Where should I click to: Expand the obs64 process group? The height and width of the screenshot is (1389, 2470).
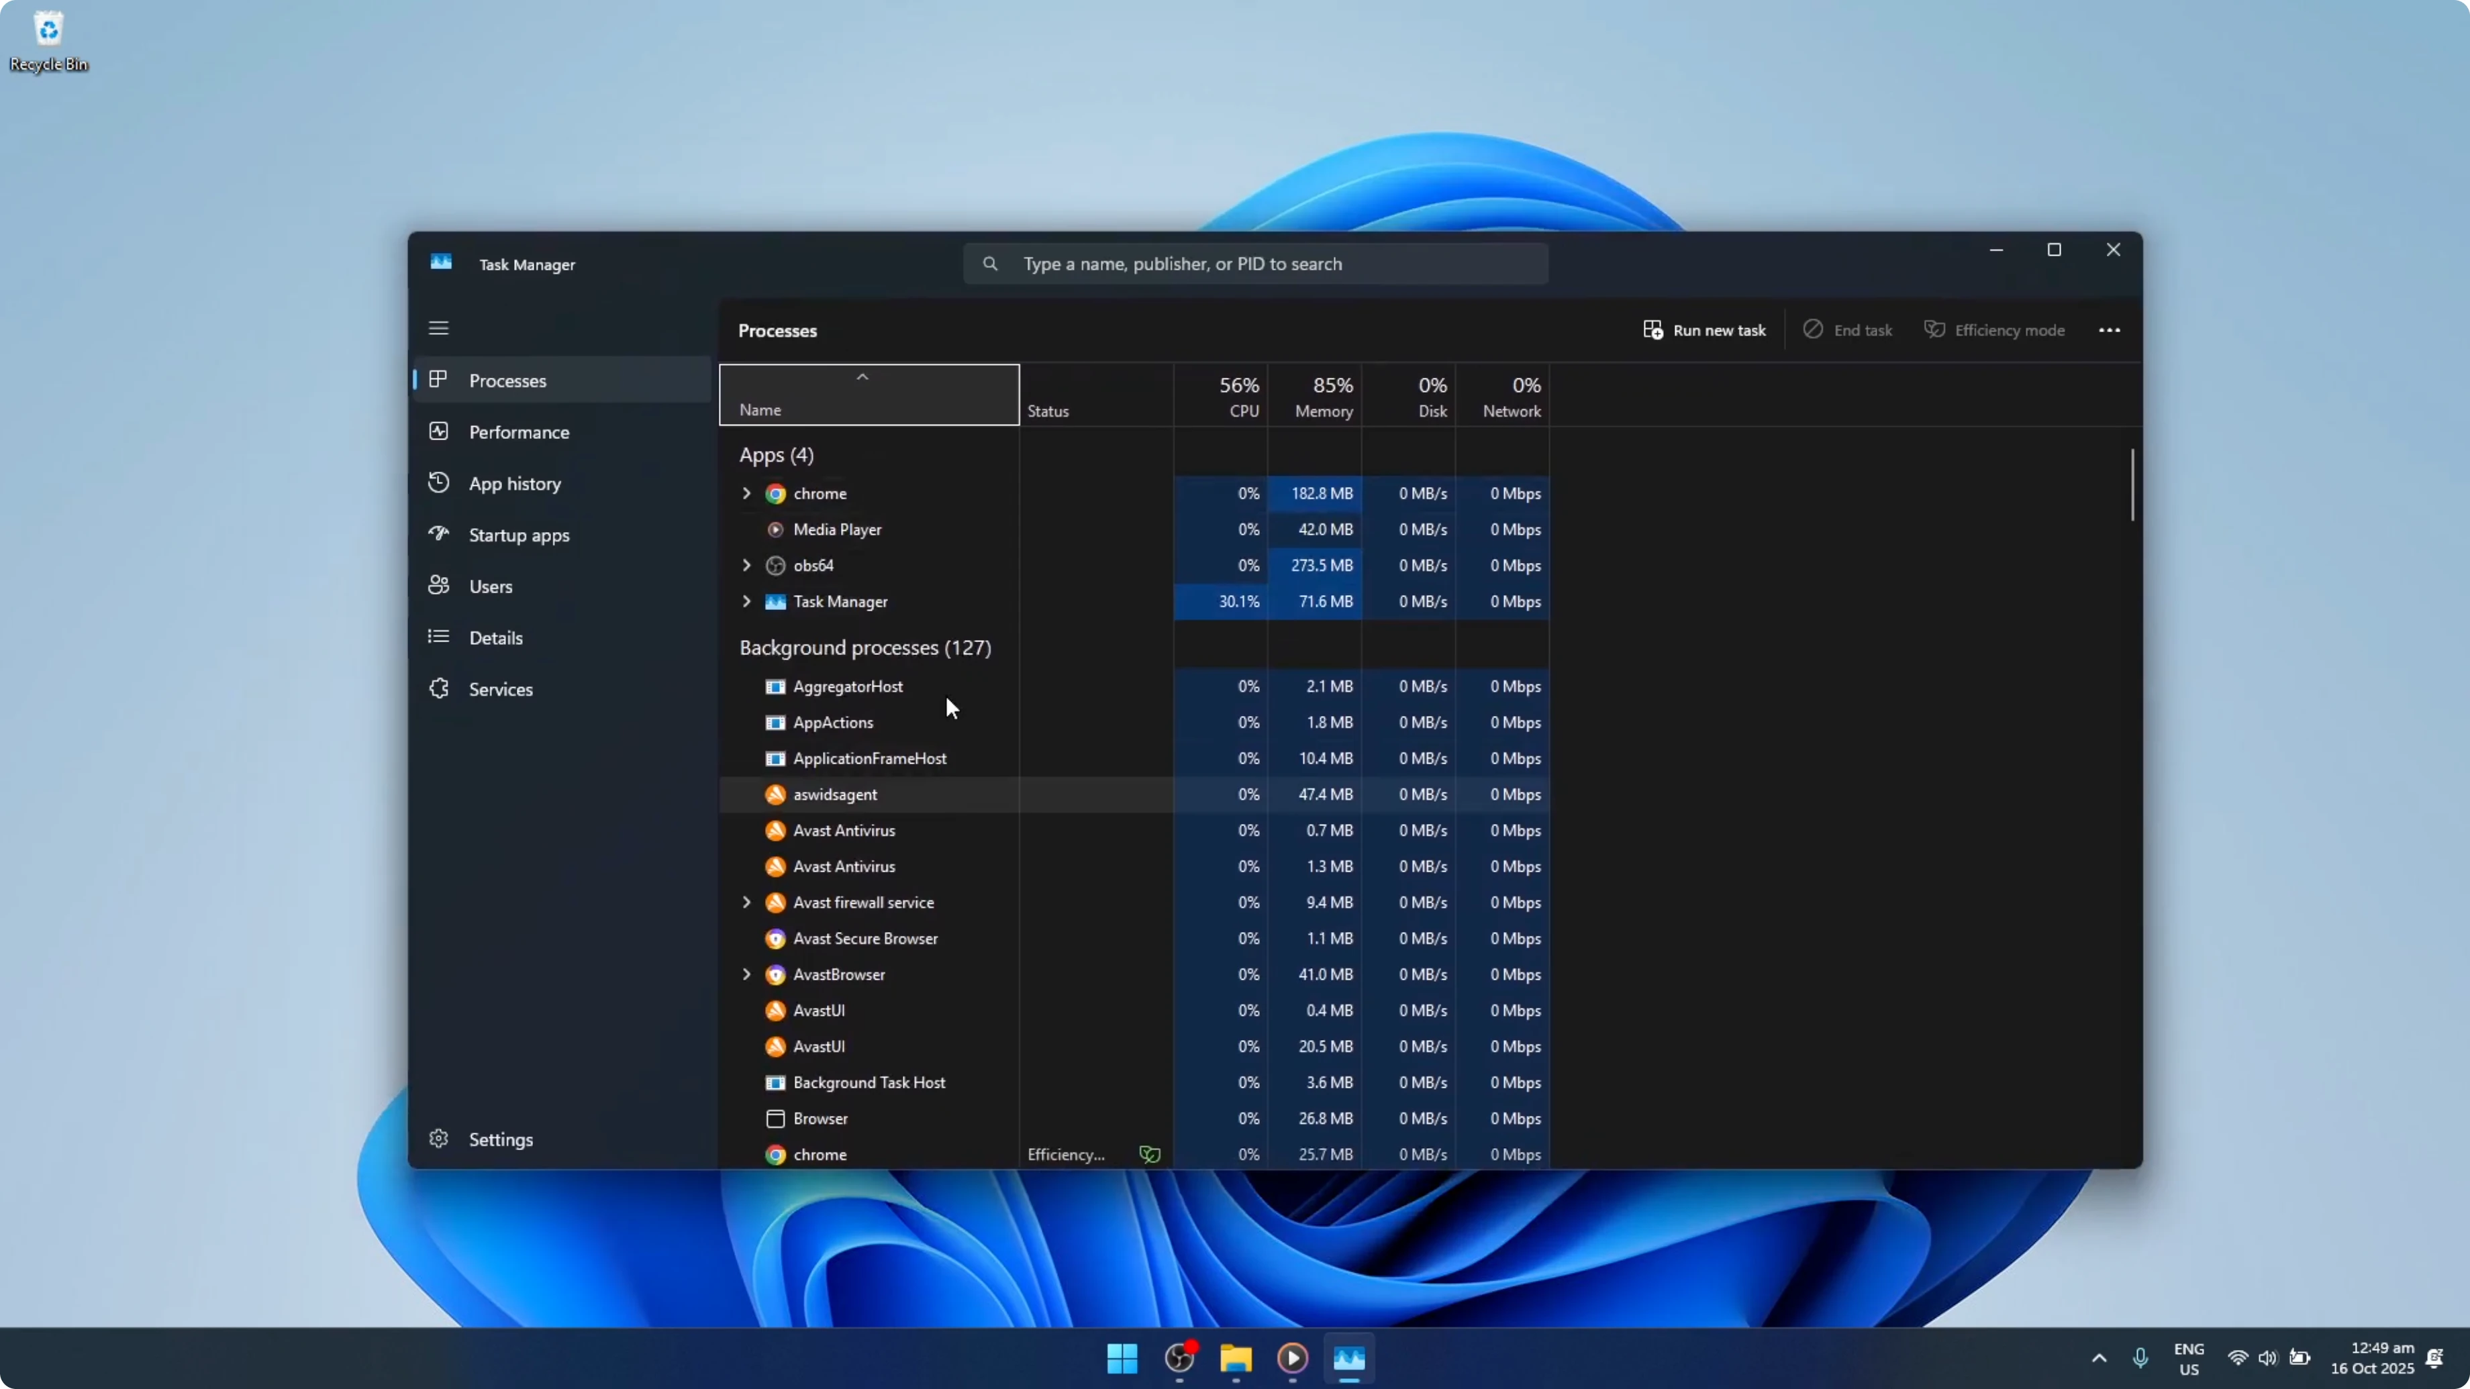pos(746,566)
